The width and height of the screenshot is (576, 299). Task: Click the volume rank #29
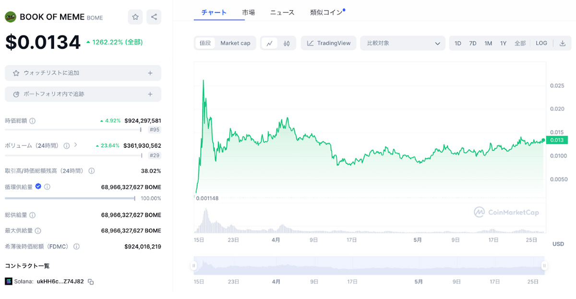(x=155, y=155)
